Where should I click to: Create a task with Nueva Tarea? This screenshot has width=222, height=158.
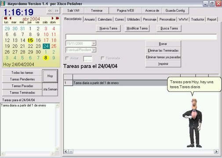108,29
